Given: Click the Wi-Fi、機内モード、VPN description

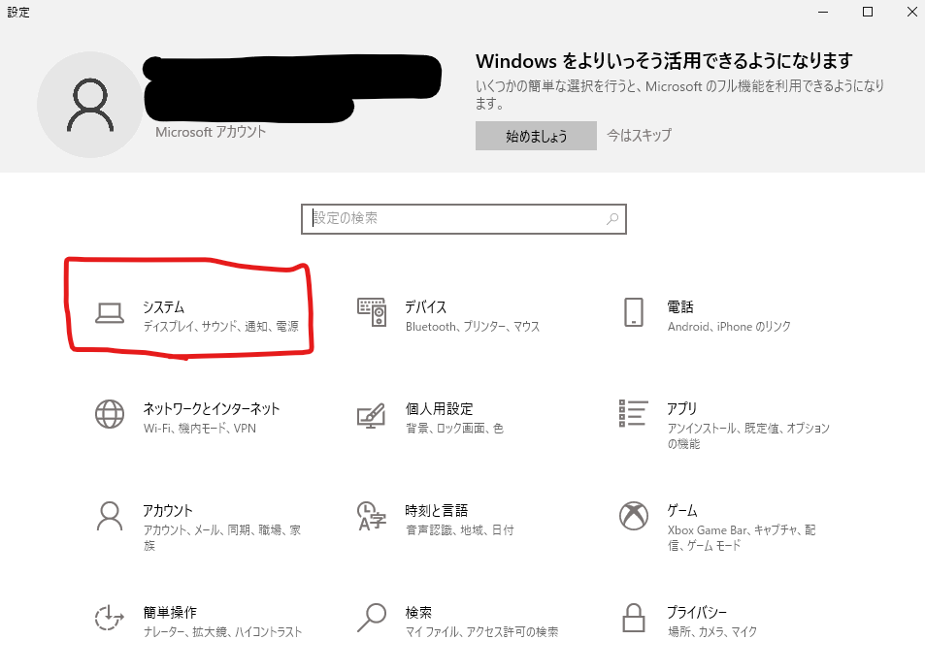Looking at the screenshot, I should point(199,428).
